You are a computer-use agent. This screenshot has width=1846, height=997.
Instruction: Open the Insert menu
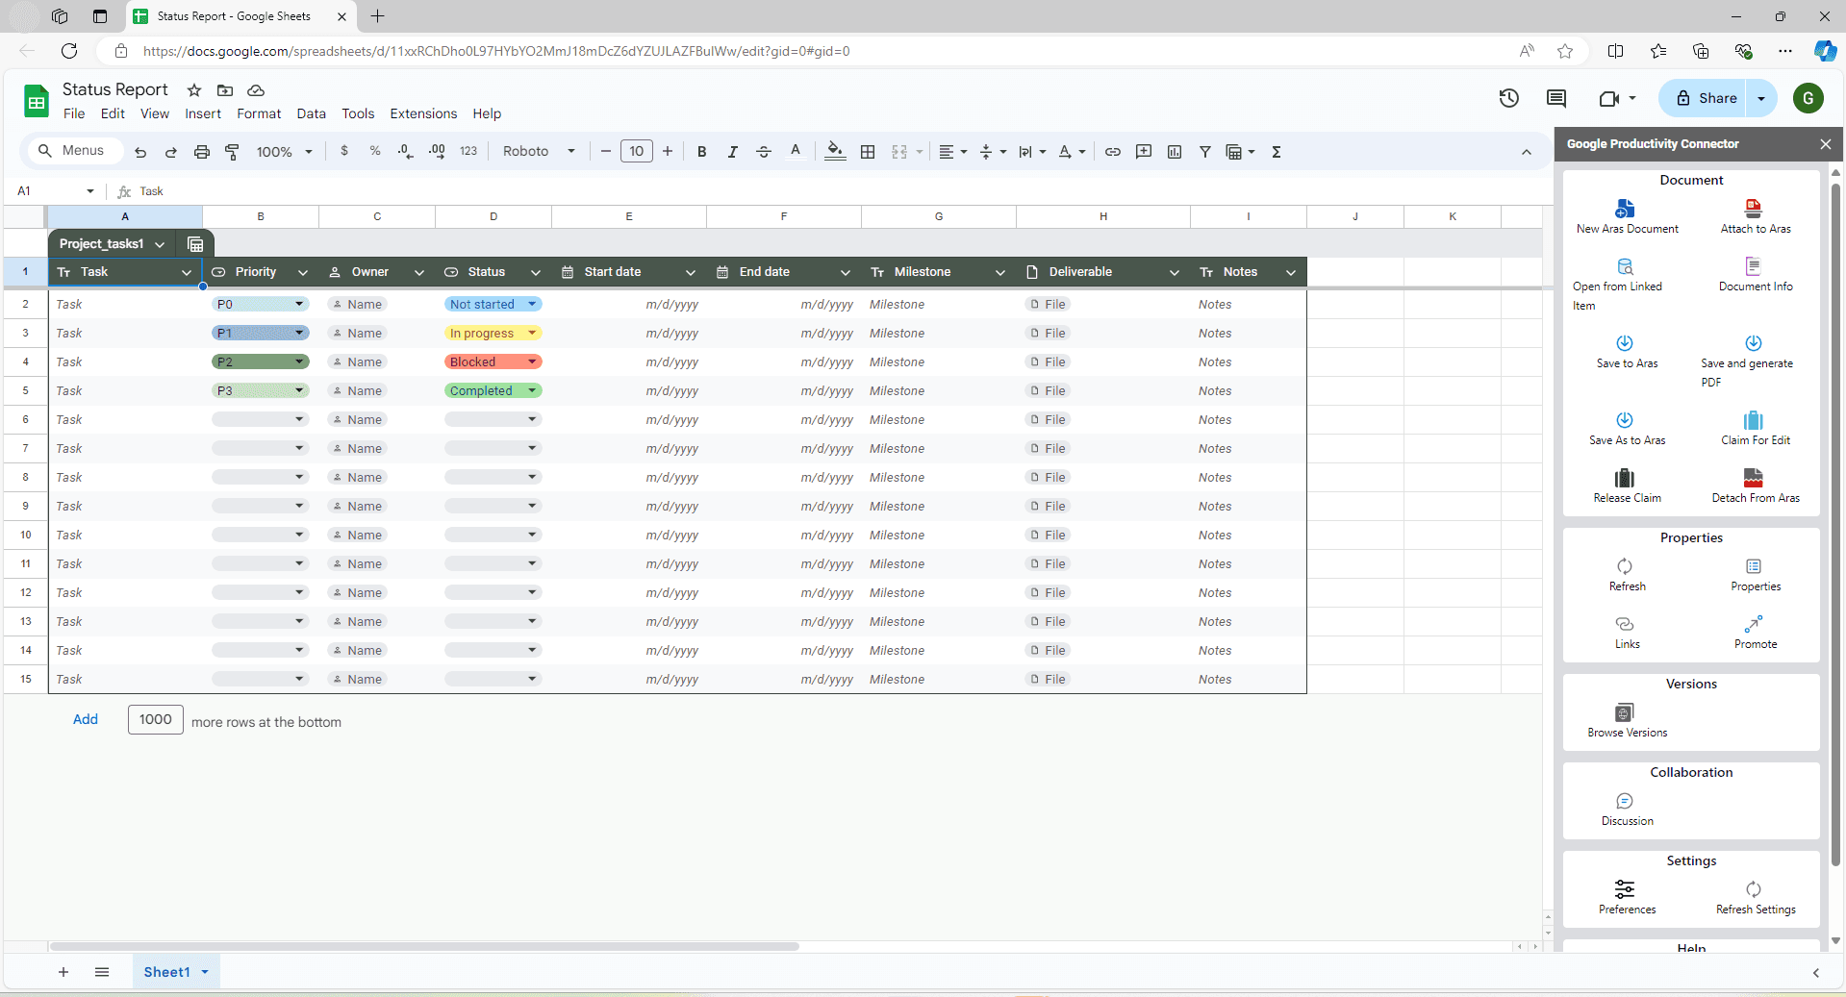[203, 113]
